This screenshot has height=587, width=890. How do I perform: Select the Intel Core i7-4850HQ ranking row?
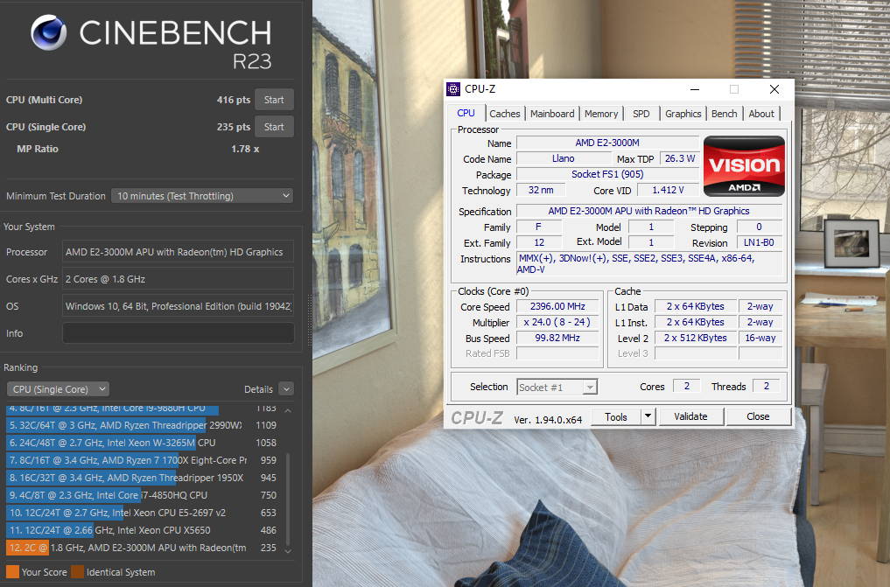click(x=142, y=495)
